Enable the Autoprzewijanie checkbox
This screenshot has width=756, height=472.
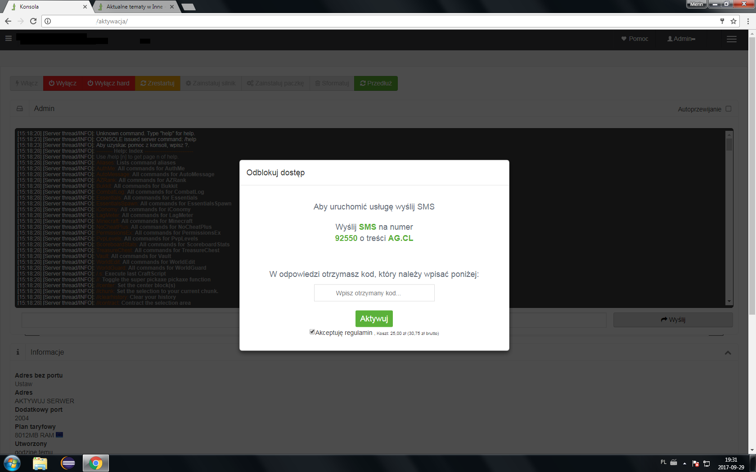tap(729, 109)
